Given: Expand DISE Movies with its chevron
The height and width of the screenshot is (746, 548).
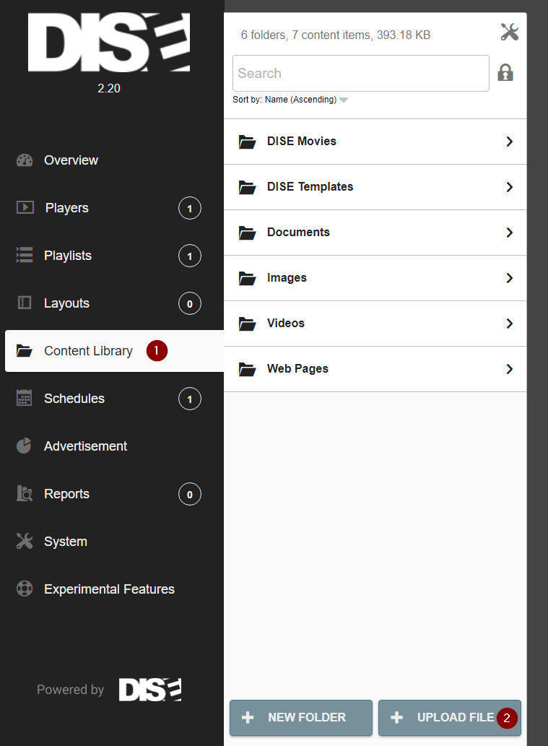Looking at the screenshot, I should (510, 142).
